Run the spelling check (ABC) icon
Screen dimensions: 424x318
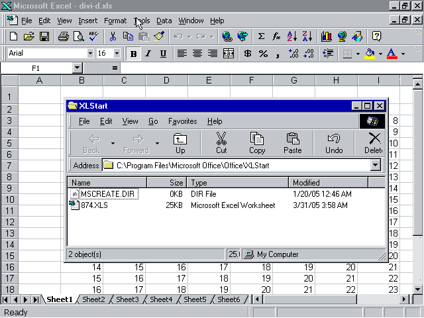tap(94, 36)
